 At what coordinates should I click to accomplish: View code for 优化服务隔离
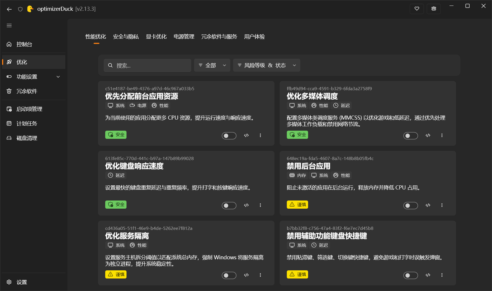246,275
